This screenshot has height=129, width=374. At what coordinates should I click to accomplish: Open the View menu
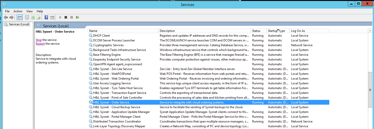tap(30, 11)
